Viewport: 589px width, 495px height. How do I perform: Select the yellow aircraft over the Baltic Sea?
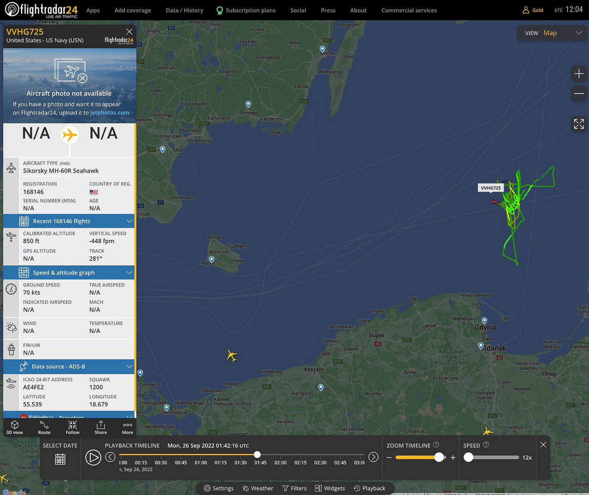pyautogui.click(x=232, y=356)
